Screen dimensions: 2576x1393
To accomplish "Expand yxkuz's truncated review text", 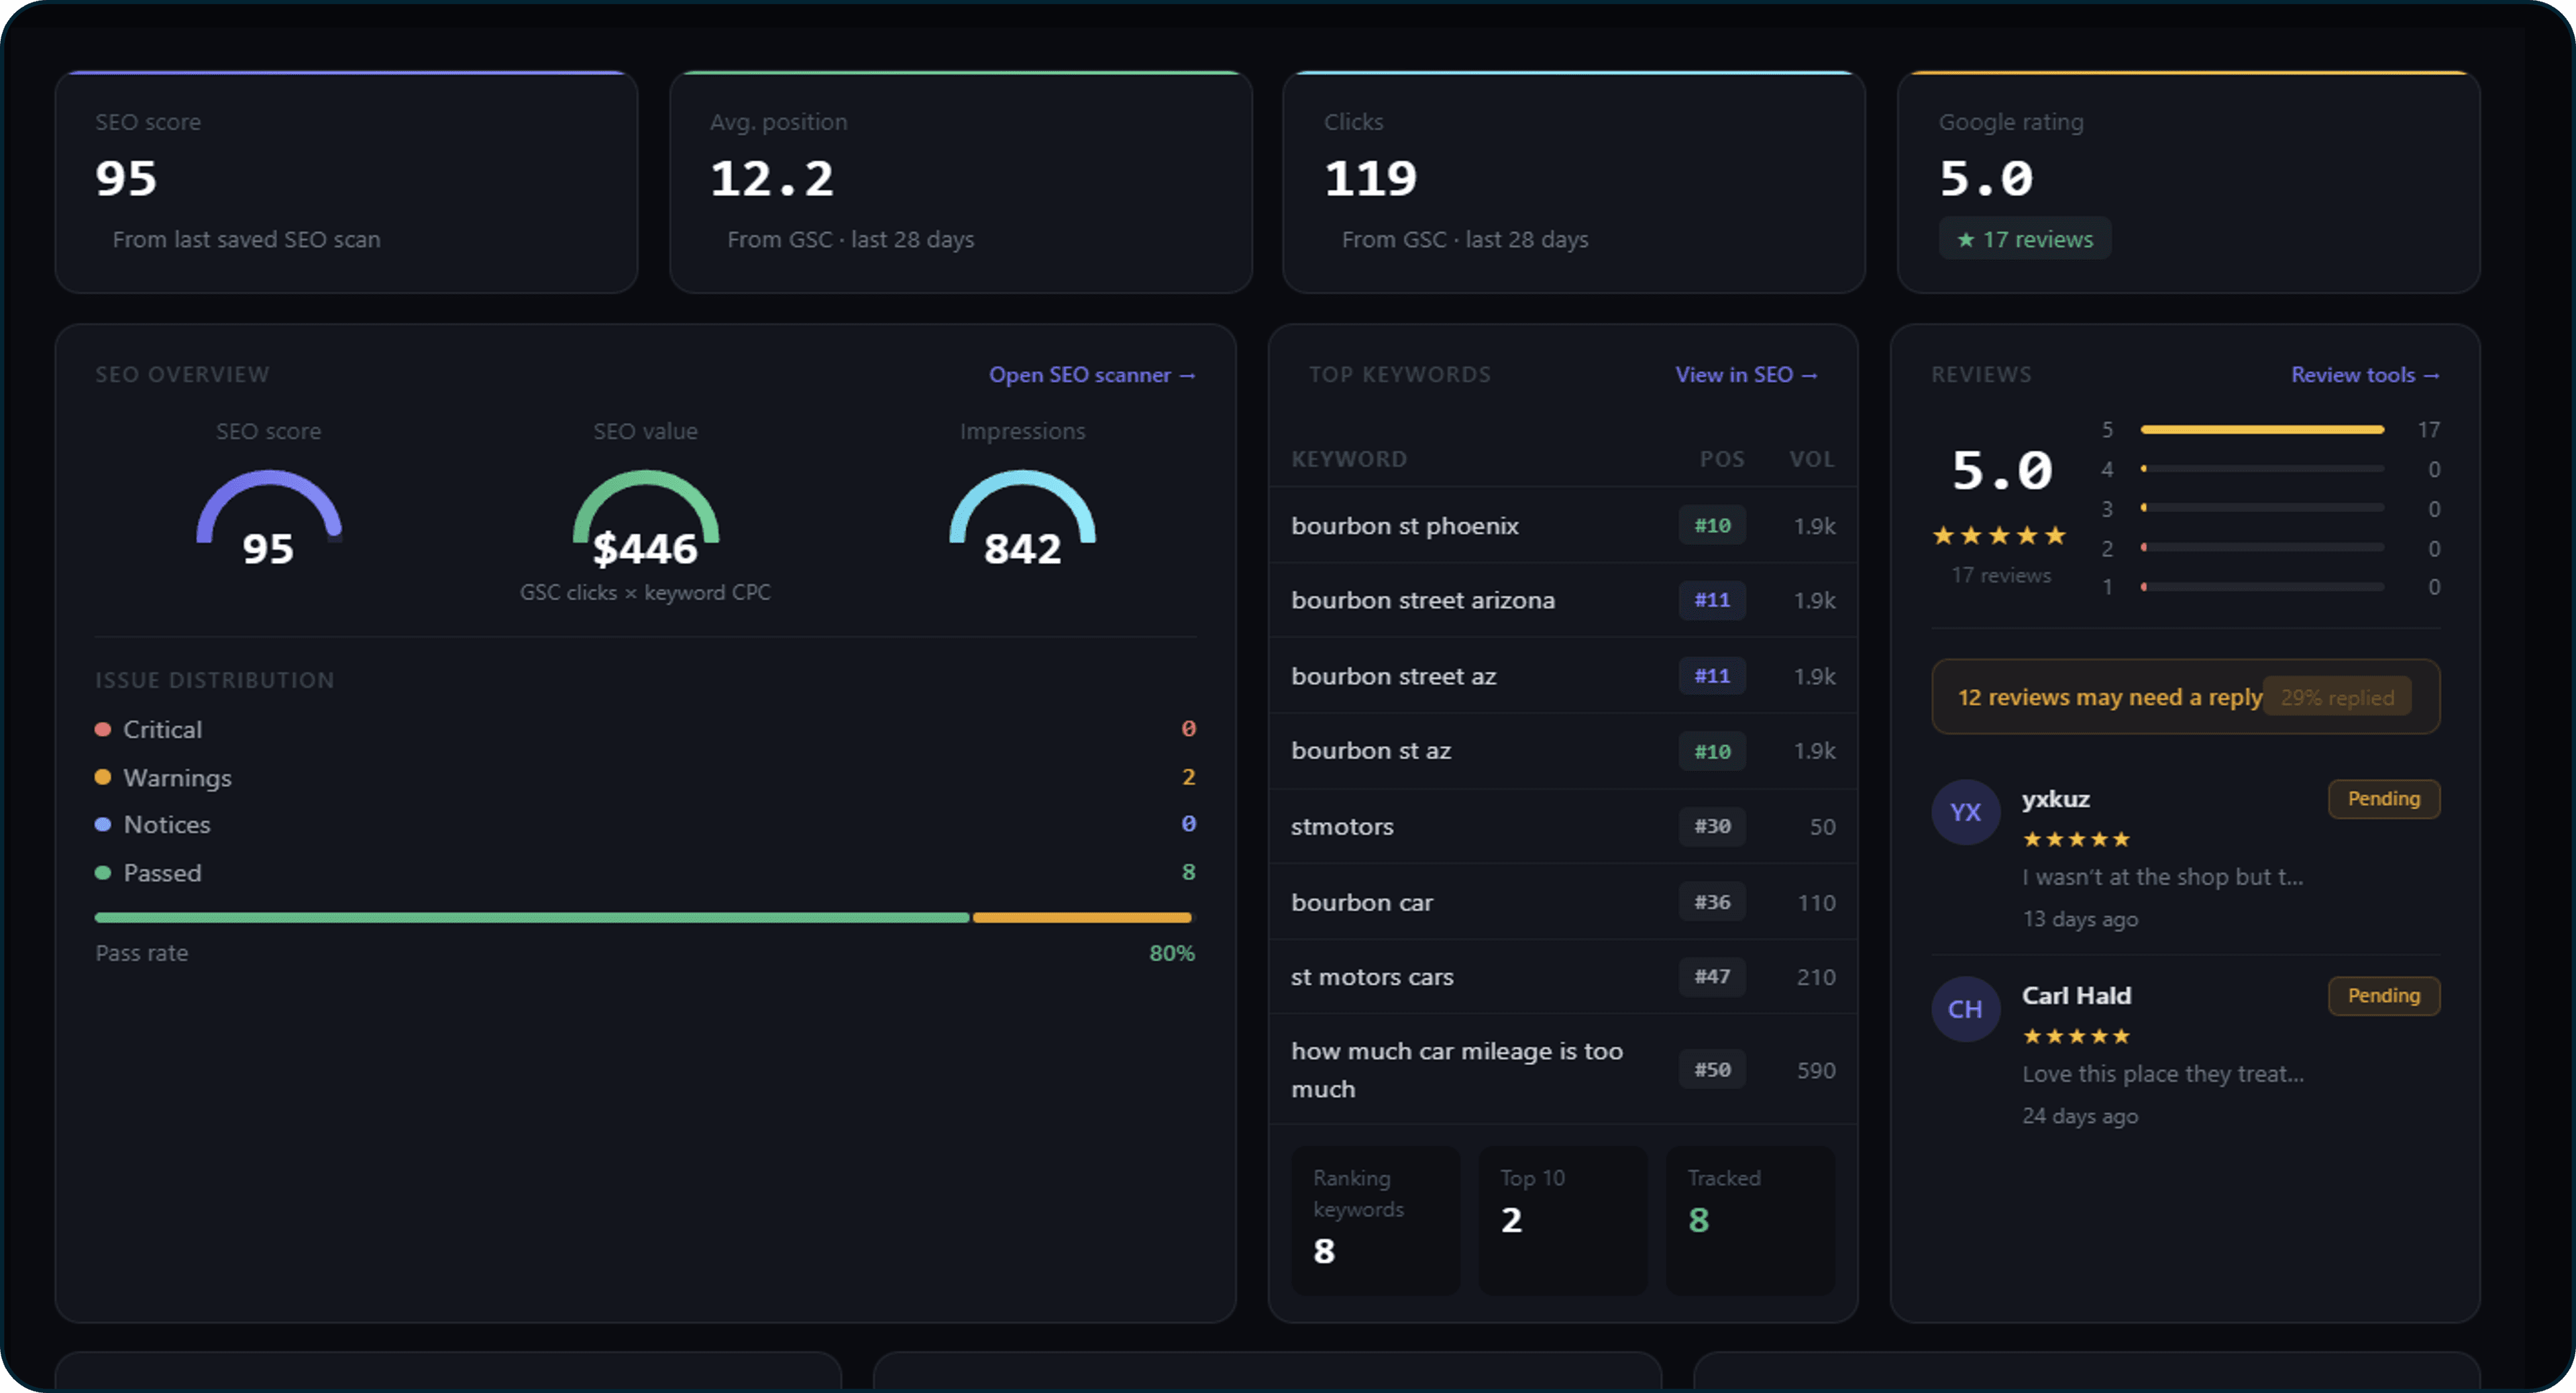I will 2163,877.
